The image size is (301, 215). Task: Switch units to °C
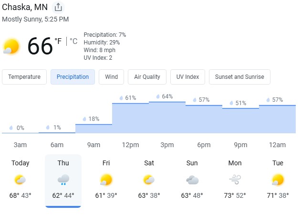pyautogui.click(x=73, y=41)
